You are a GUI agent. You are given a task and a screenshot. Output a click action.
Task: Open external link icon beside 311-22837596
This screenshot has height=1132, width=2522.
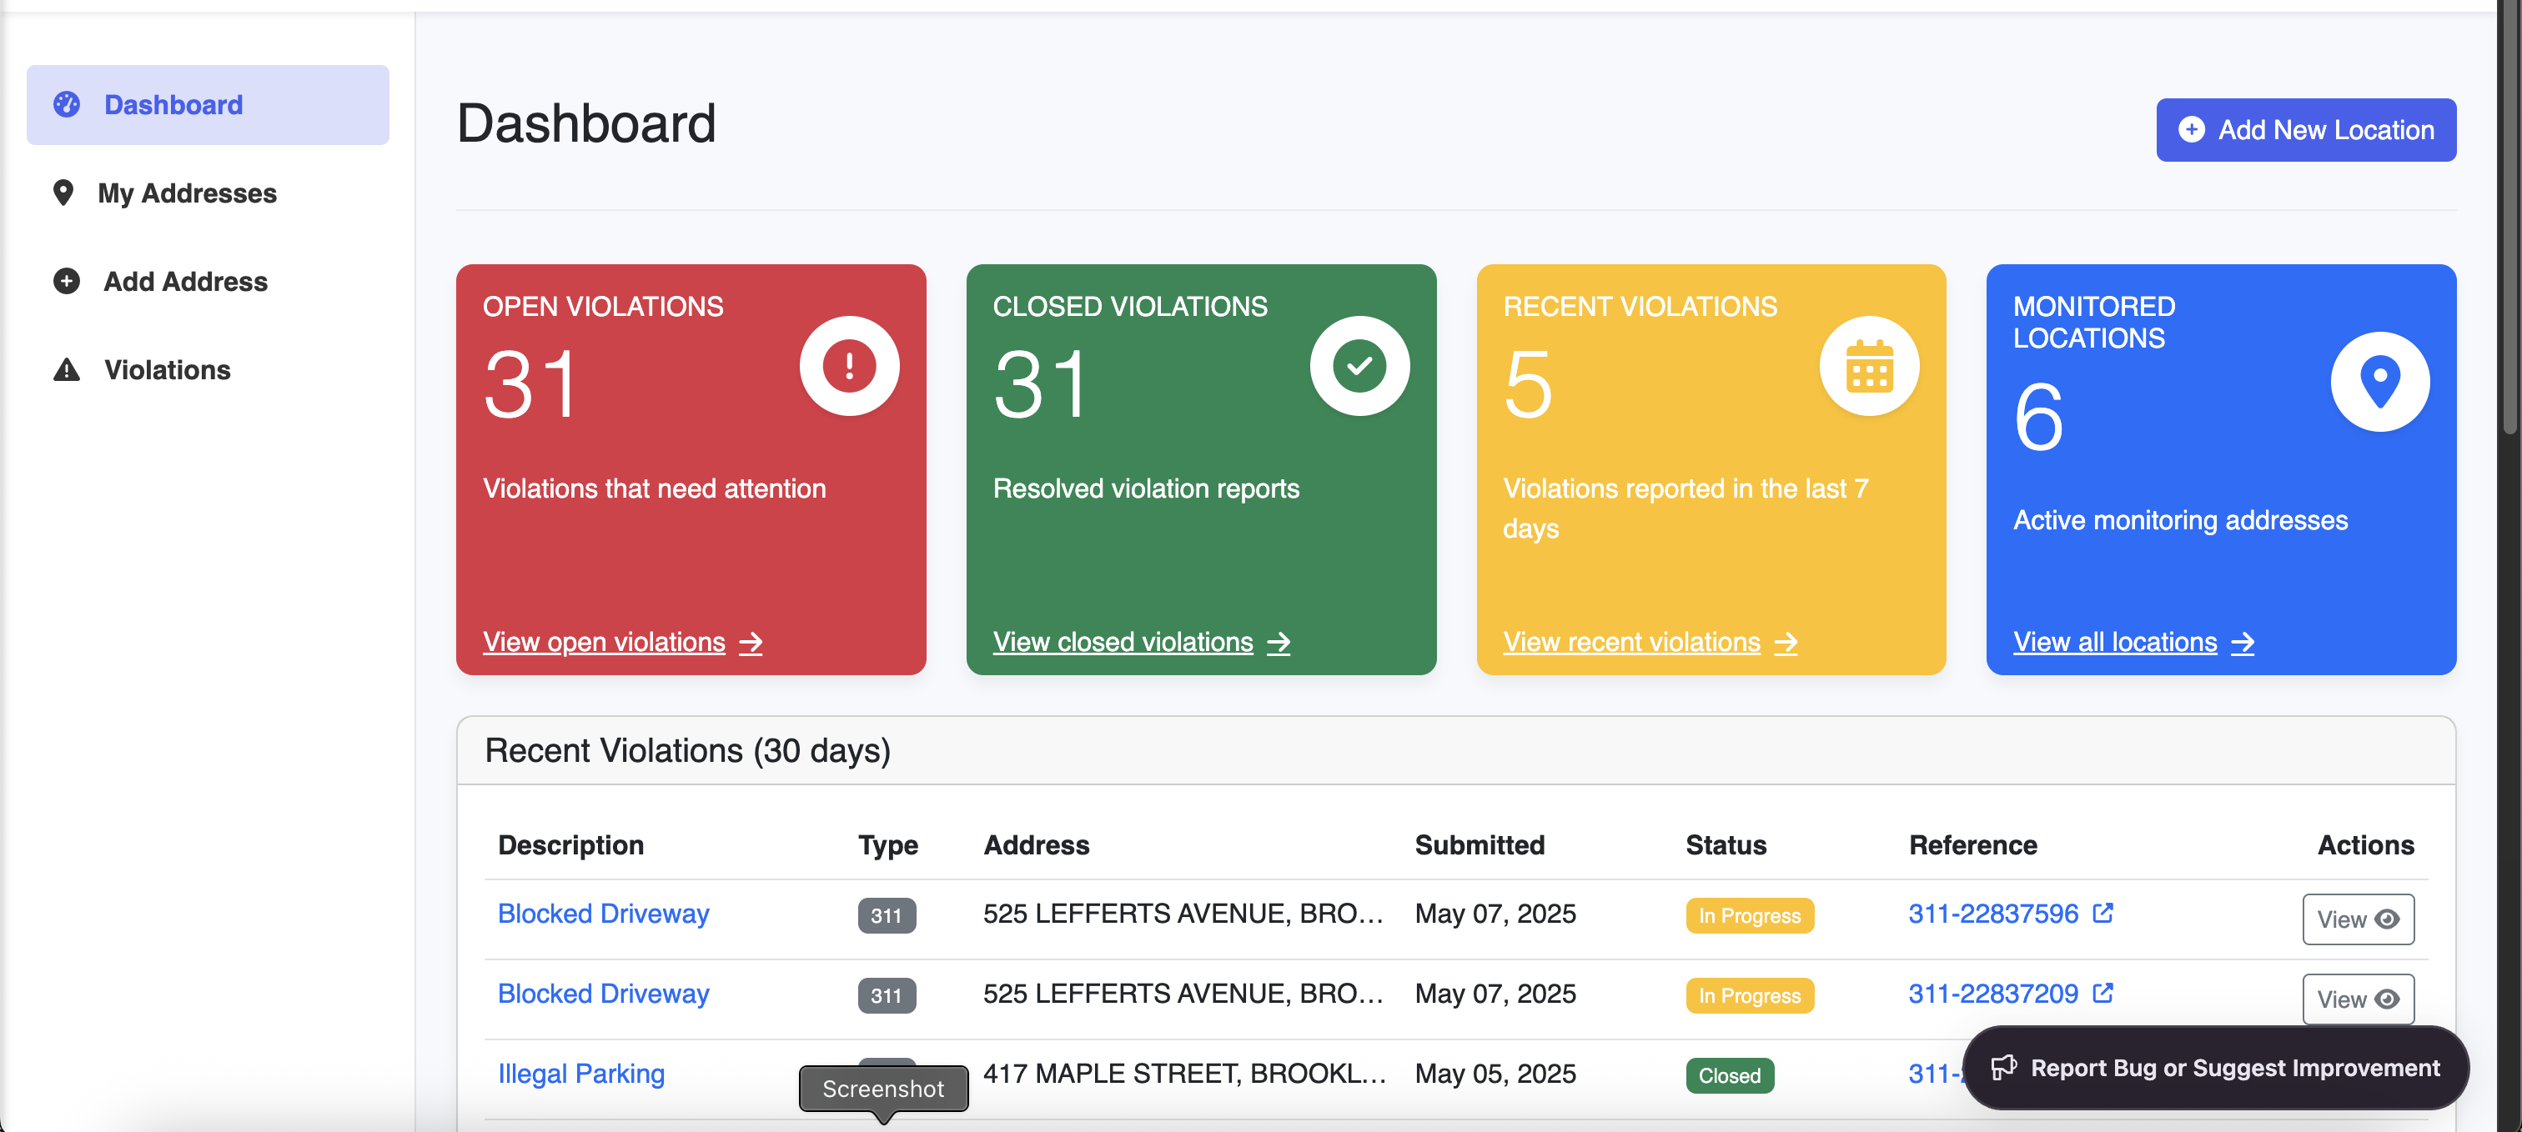click(x=2102, y=913)
